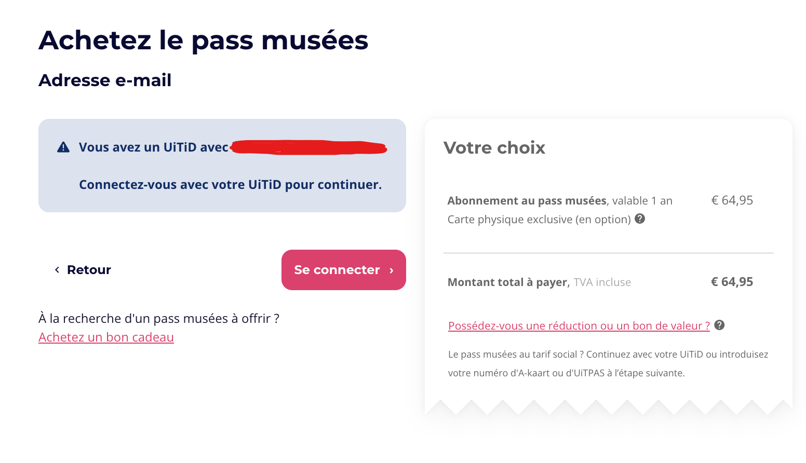Click the Montant total à payer label
The width and height of the screenshot is (806, 463).
pyautogui.click(x=508, y=282)
